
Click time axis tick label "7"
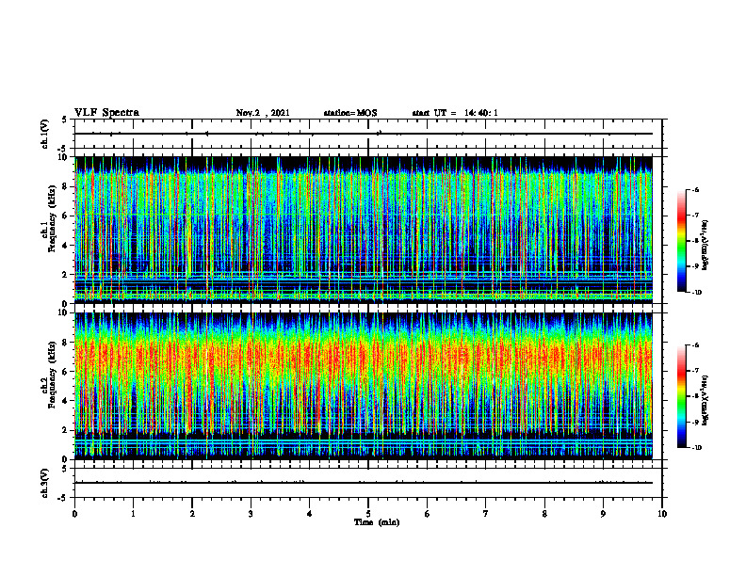click(x=486, y=514)
